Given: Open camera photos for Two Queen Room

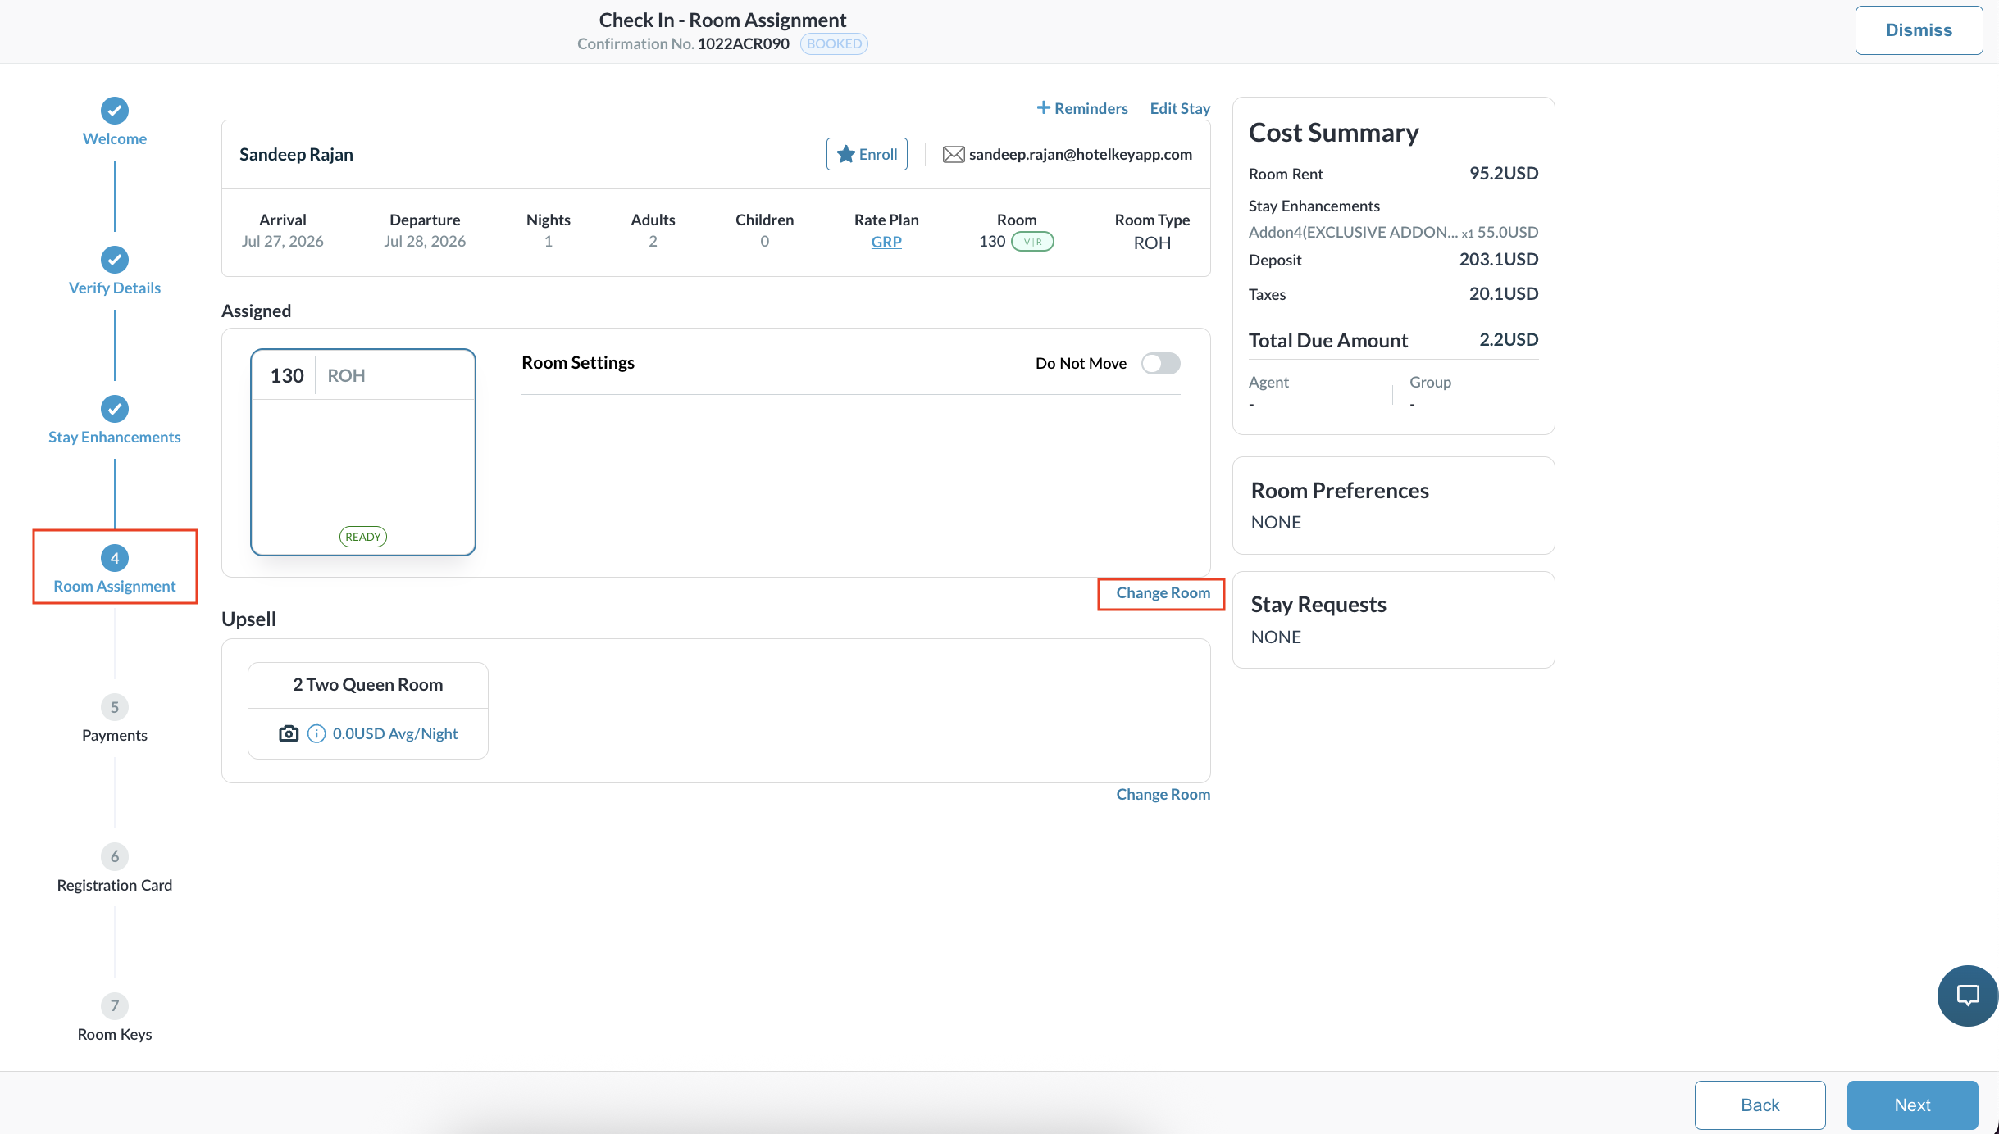Looking at the screenshot, I should coord(289,733).
